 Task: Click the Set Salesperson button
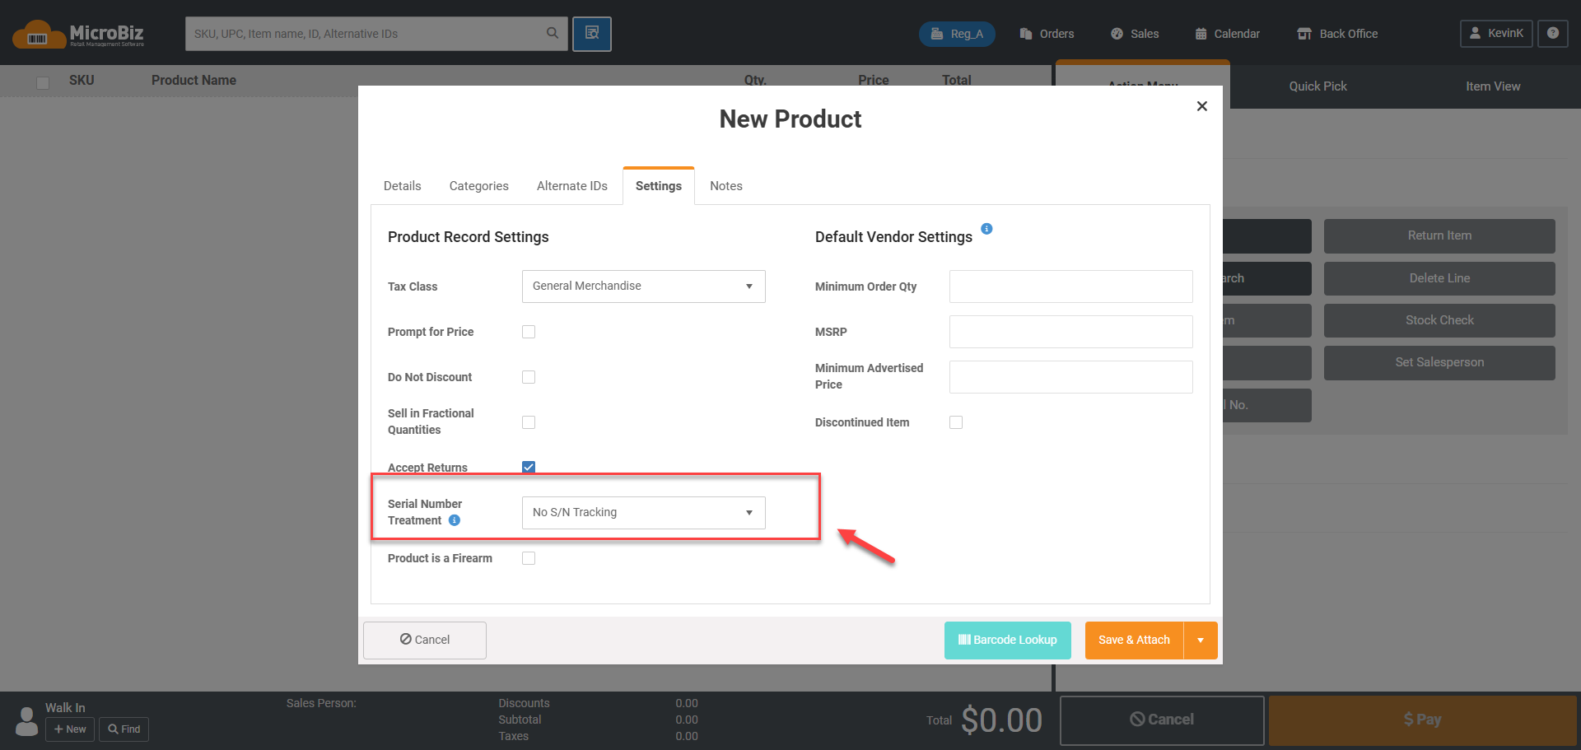tap(1439, 362)
